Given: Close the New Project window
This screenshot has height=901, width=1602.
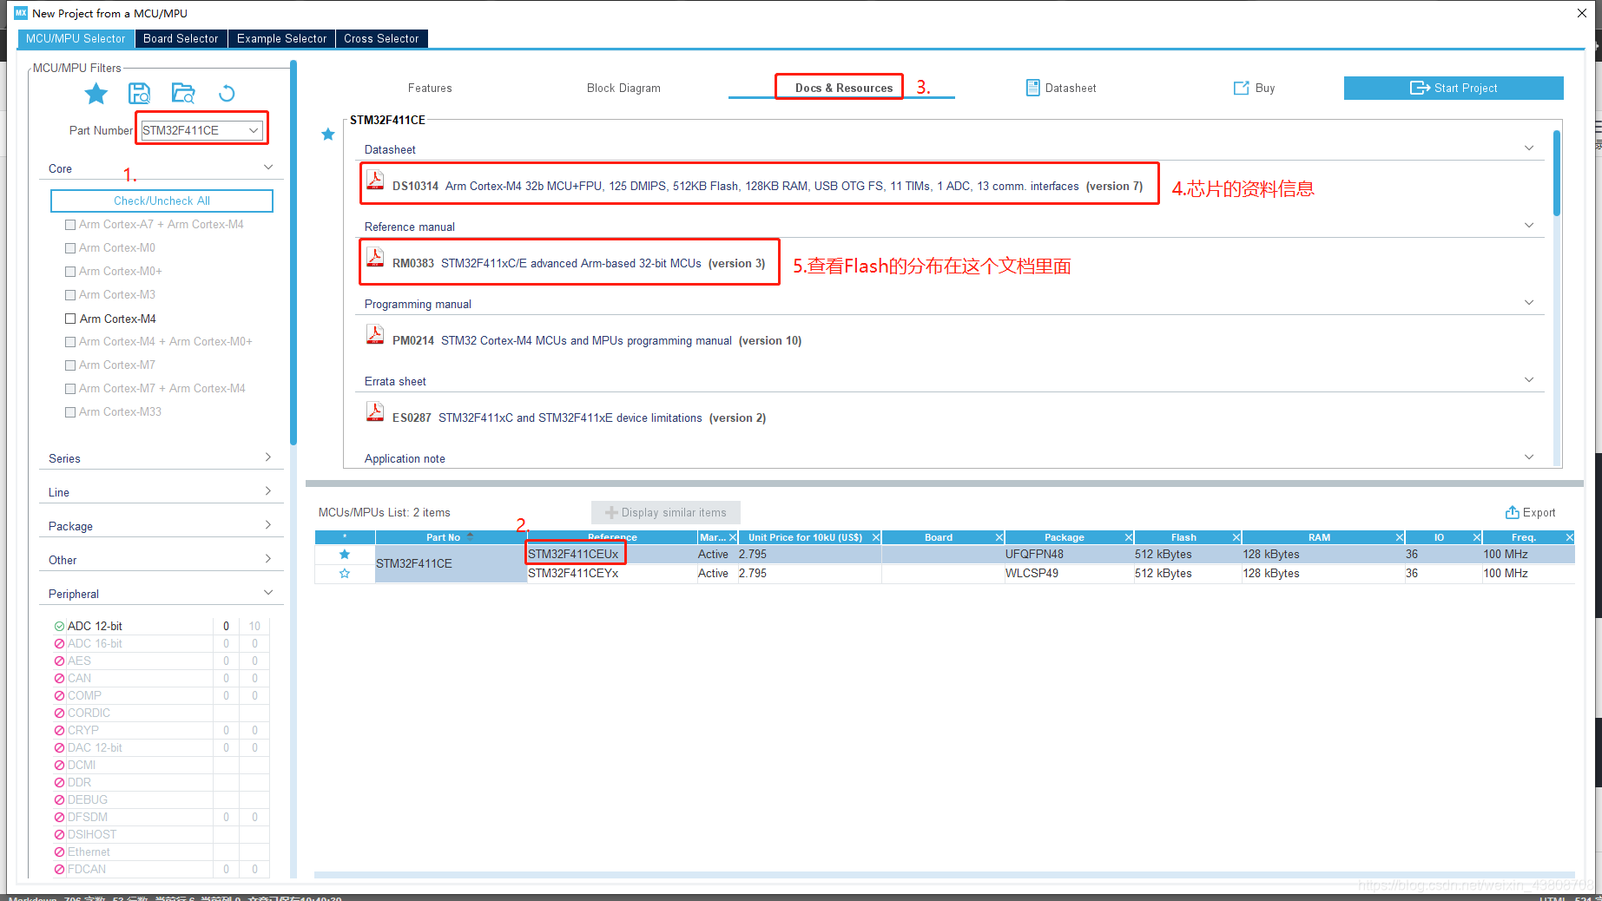Looking at the screenshot, I should point(1582,13).
